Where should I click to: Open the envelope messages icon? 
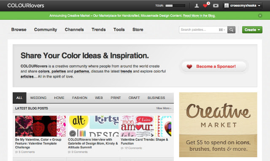pos(216,5)
